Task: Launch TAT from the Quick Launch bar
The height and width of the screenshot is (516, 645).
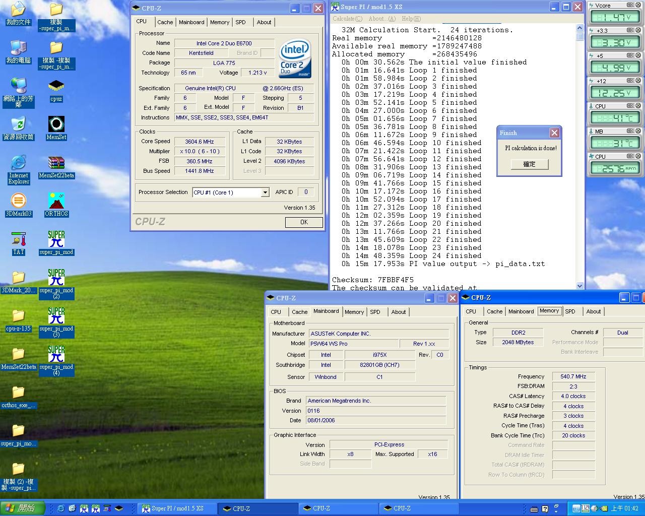Action: point(107,508)
